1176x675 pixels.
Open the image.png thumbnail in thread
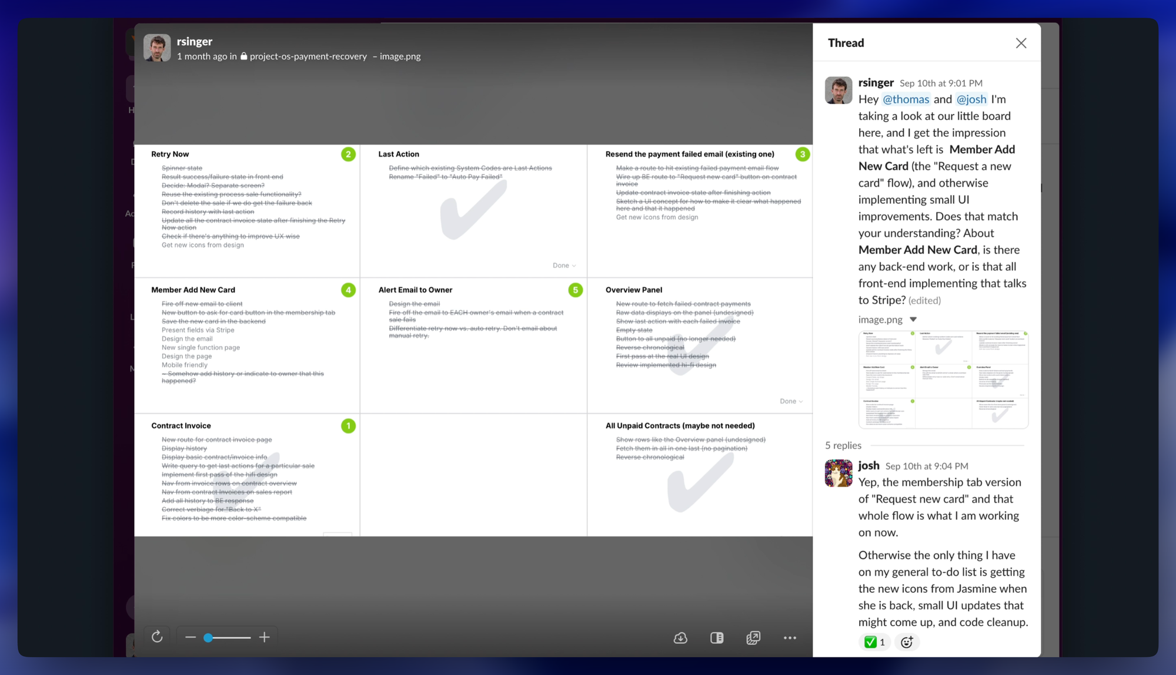click(943, 380)
